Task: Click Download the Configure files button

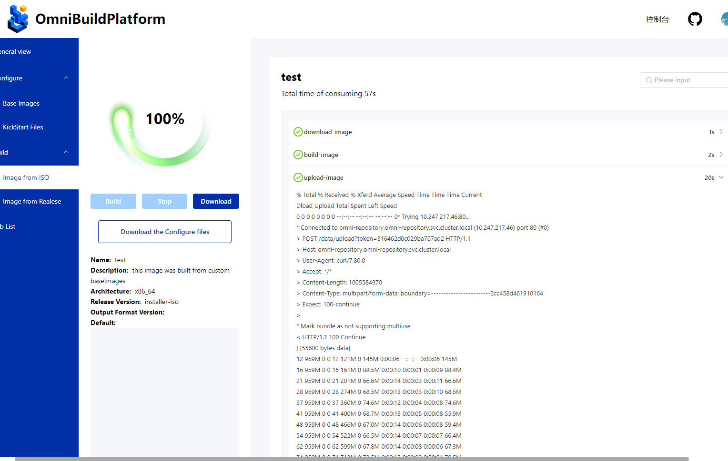Action: [x=165, y=232]
